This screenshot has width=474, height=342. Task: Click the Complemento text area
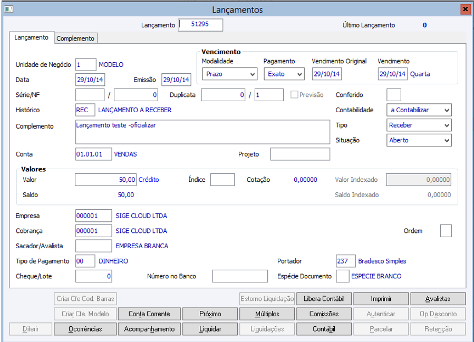point(202,131)
